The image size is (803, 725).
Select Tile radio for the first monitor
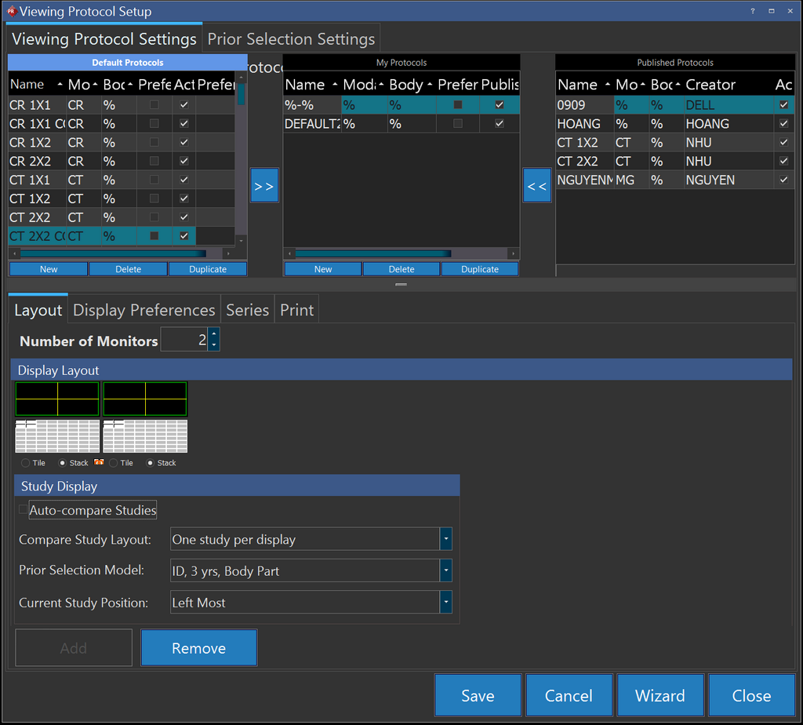26,463
